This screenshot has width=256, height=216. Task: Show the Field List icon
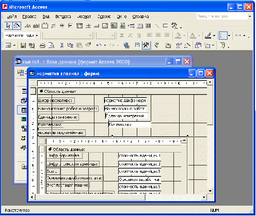pos(137,45)
